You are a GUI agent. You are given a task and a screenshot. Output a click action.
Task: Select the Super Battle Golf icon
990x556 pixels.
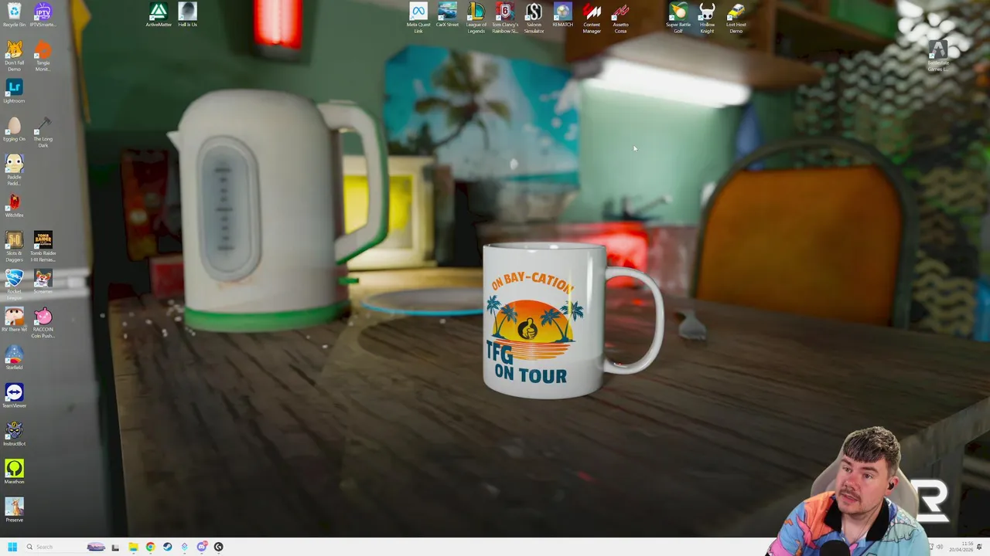click(678, 18)
